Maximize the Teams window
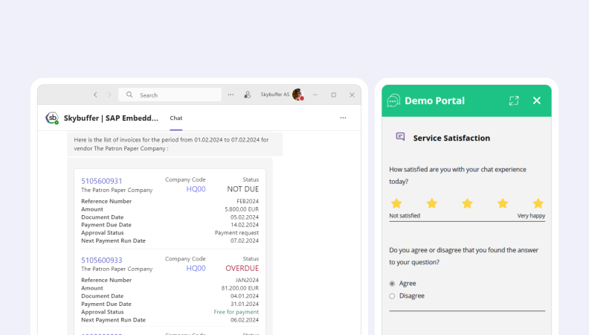The width and height of the screenshot is (589, 335). tap(334, 95)
